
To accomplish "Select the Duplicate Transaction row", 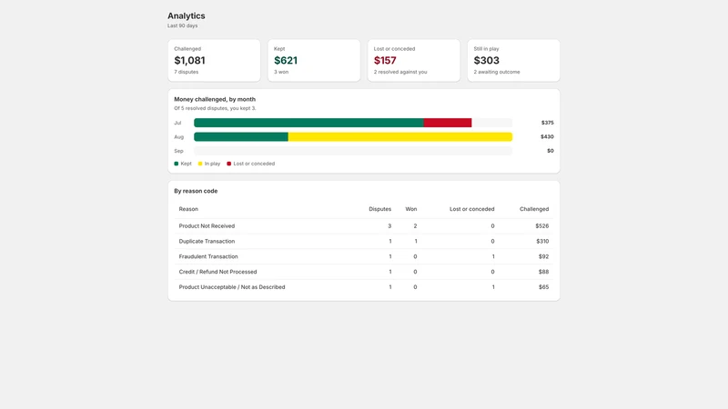I will pyautogui.click(x=363, y=241).
